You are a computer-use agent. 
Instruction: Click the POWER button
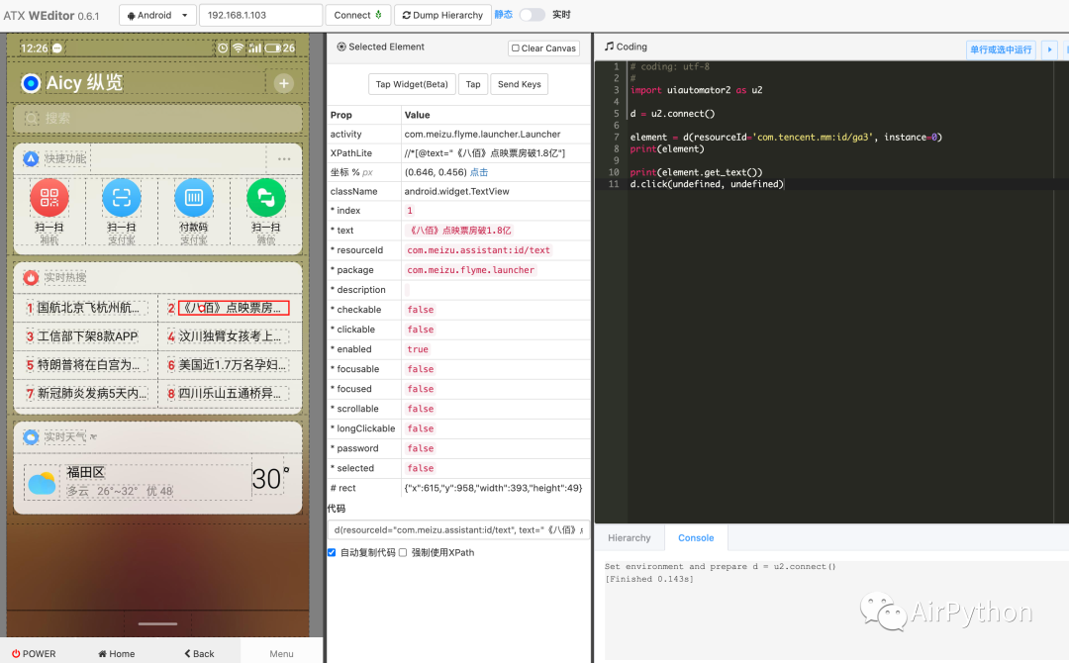(x=34, y=653)
